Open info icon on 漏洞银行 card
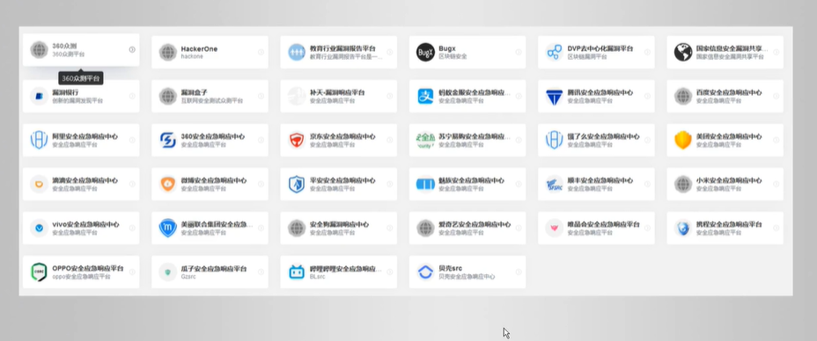Screen dimensions: 817x341 pyautogui.click(x=132, y=96)
